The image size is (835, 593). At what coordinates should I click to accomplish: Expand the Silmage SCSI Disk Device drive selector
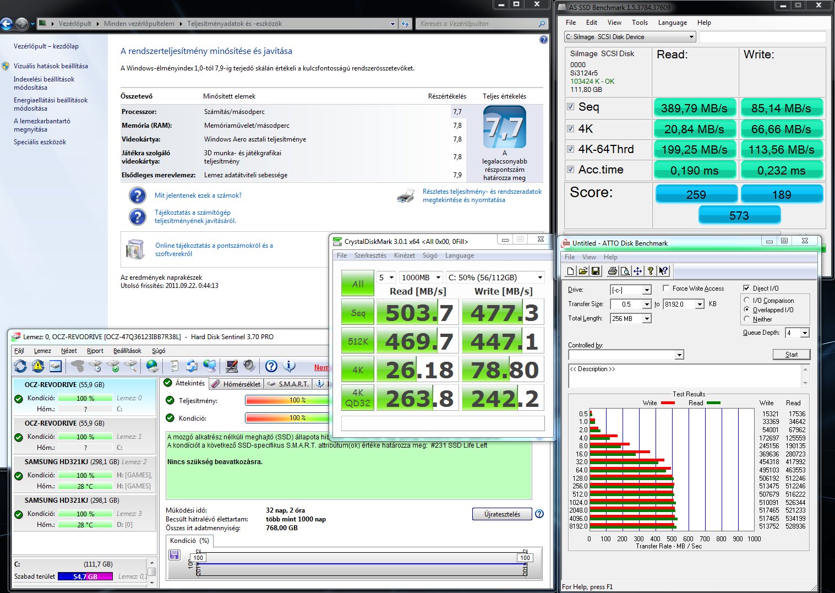tap(630, 37)
